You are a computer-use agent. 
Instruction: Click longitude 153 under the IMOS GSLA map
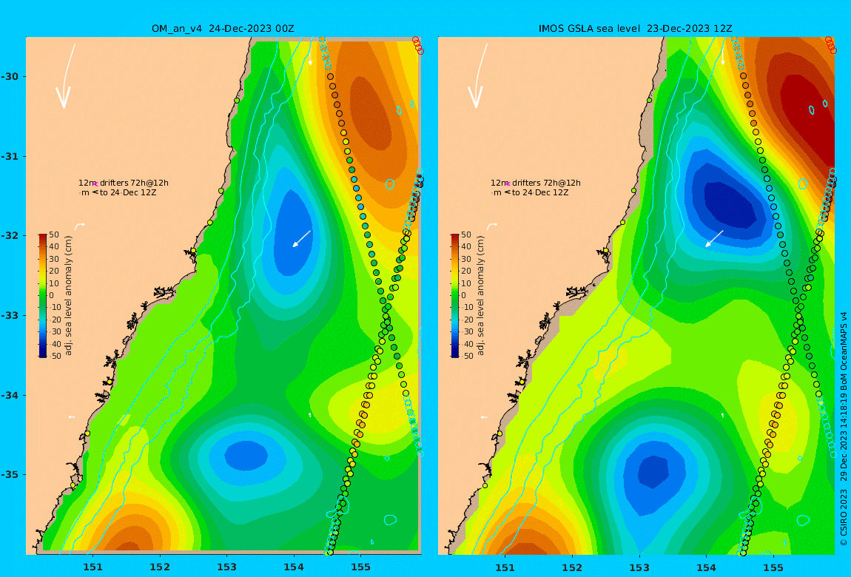pos(639,567)
